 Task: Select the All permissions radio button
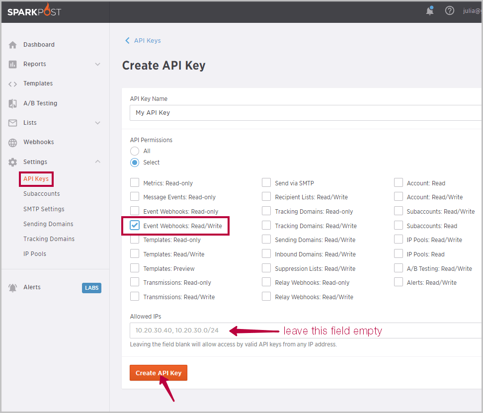coord(135,151)
